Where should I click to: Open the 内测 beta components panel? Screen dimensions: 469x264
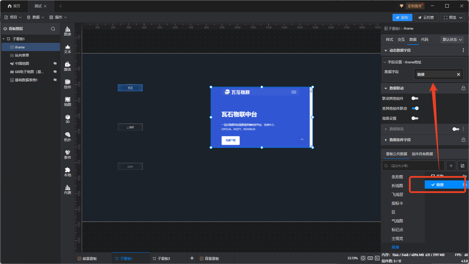67,189
